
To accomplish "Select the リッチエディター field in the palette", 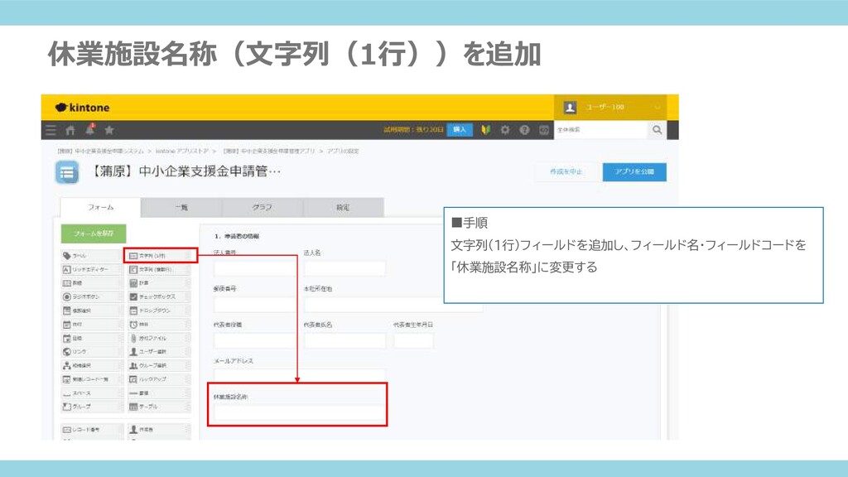I will coord(93,269).
